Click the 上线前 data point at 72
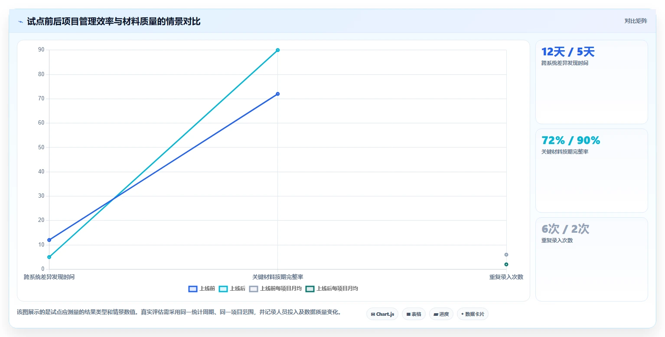Screen dimensions: 665x337 point(277,94)
